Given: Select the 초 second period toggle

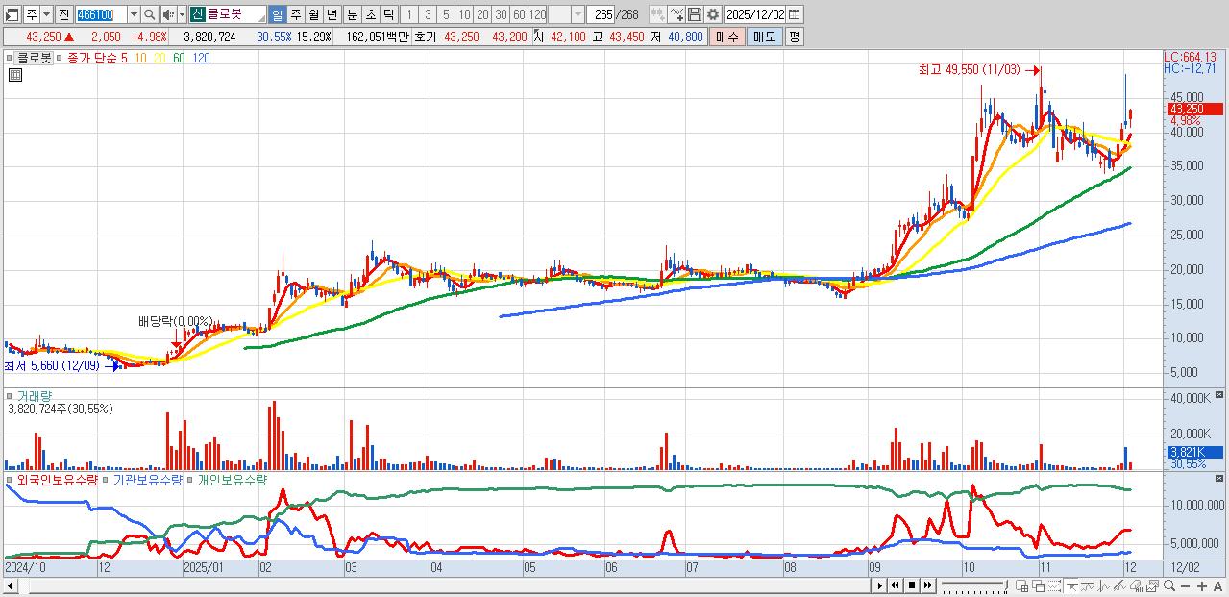Looking at the screenshot, I should pos(370,14).
